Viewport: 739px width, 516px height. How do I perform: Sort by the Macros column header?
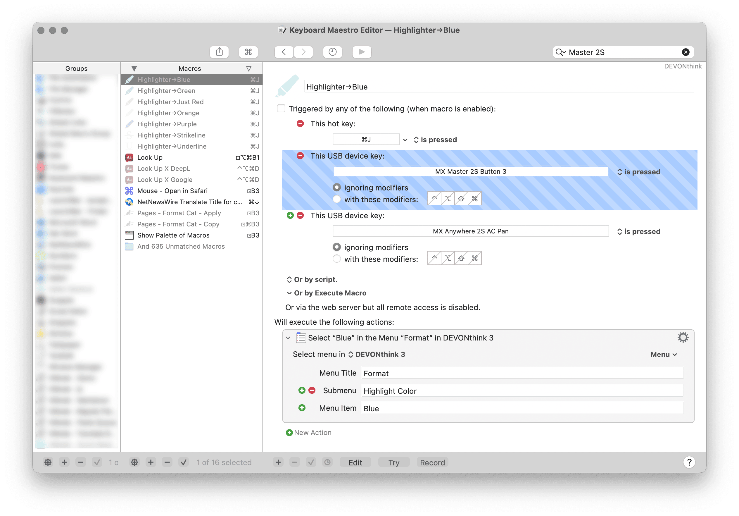coord(190,68)
